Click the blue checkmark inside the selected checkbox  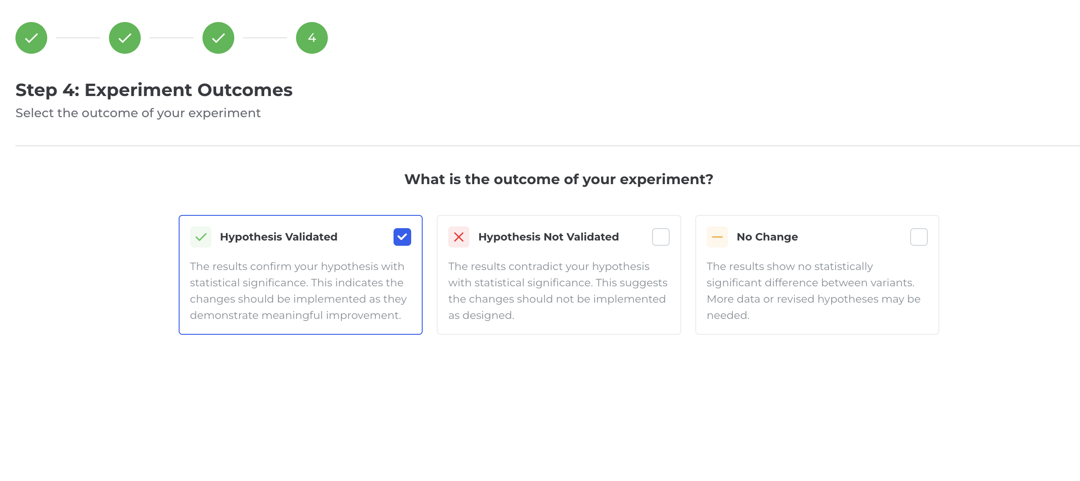click(x=402, y=237)
